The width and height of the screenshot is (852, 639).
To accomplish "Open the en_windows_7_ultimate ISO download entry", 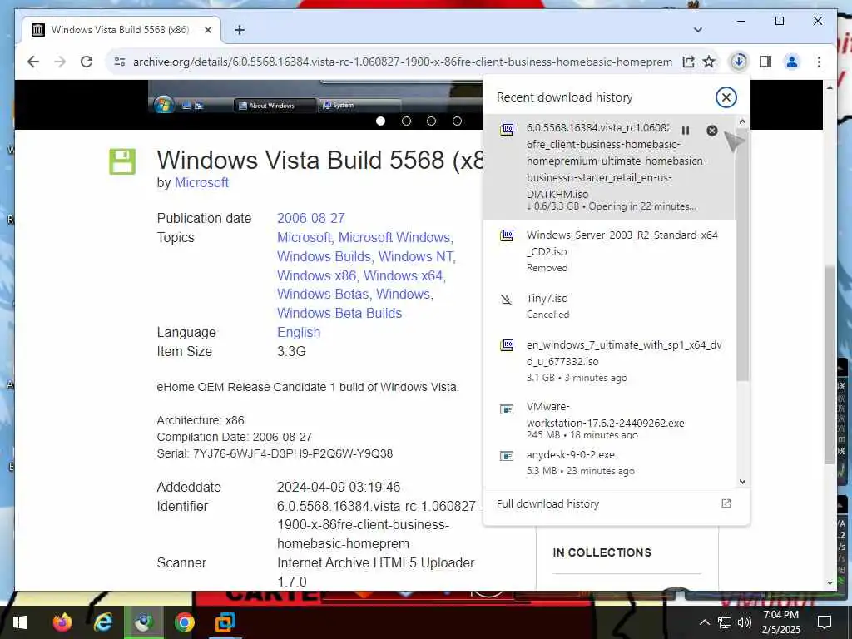I will pyautogui.click(x=610, y=361).
